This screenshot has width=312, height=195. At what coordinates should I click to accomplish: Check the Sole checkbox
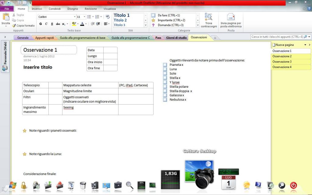coord(165,74)
